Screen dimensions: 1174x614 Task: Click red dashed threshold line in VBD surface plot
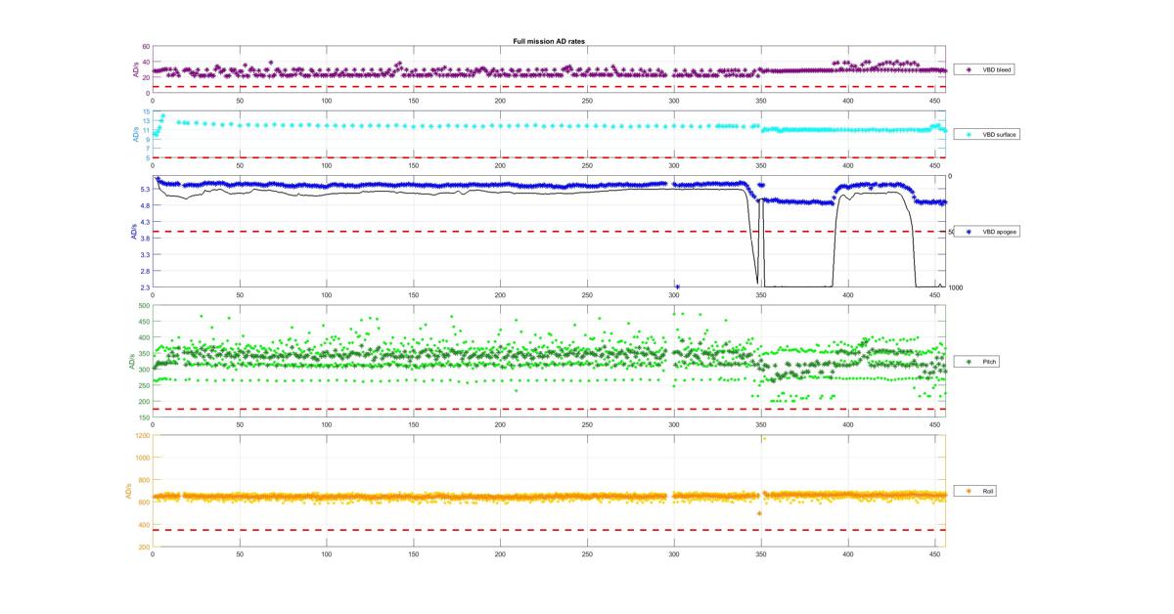click(x=549, y=157)
